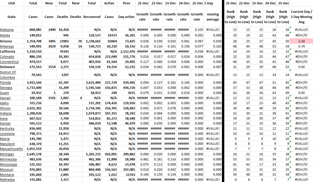The image size is (313, 182).
Task: Click Arkansas's 0.74 moving average ratio cell
Action: 301,46
